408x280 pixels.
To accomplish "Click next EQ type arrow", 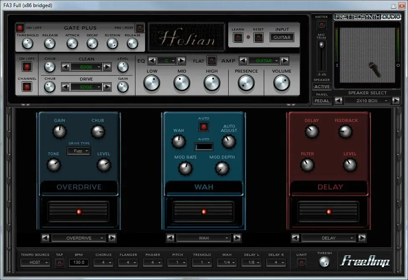I will pyautogui.click(x=181, y=61).
